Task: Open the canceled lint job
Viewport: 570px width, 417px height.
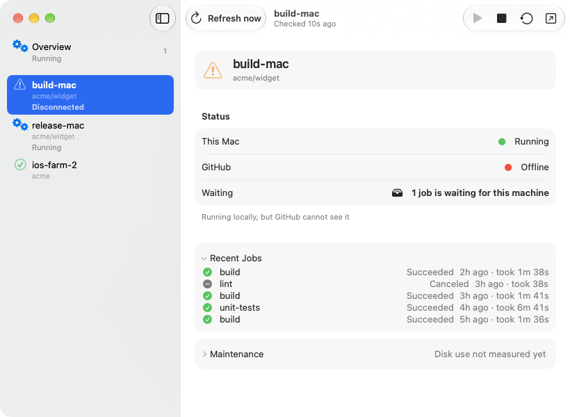Action: pos(375,284)
